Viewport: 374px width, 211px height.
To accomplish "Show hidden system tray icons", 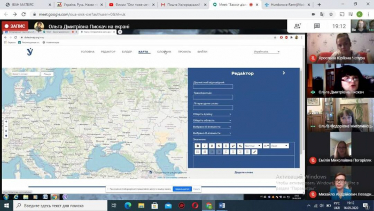I will click(309, 206).
